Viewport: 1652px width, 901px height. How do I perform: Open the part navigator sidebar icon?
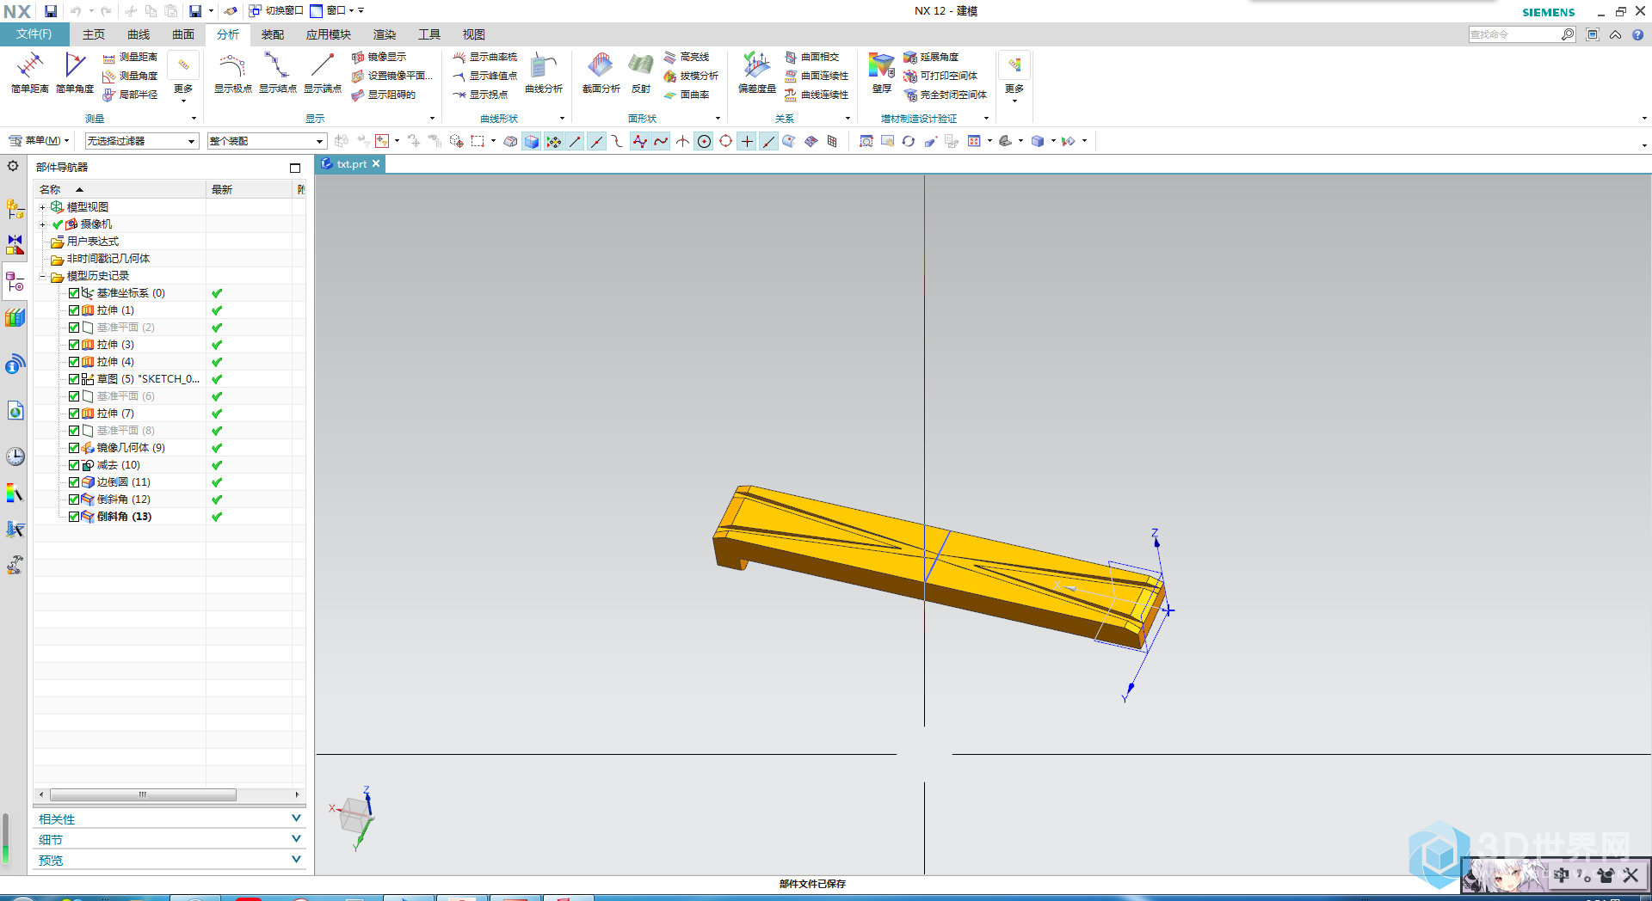pos(15,282)
